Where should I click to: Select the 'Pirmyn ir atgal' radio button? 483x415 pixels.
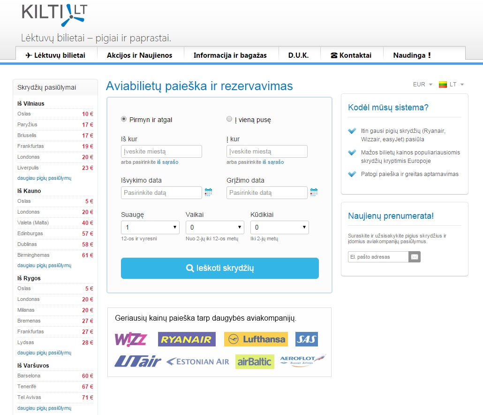[124, 119]
